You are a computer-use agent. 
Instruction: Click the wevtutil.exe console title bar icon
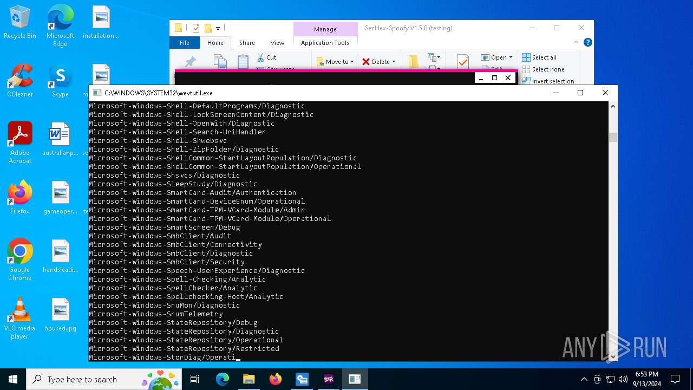(97, 93)
